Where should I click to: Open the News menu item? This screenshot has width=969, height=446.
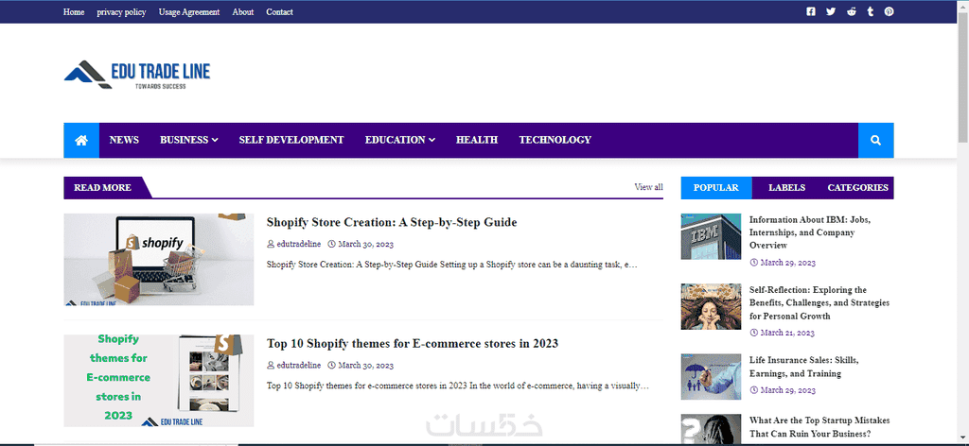pyautogui.click(x=124, y=140)
